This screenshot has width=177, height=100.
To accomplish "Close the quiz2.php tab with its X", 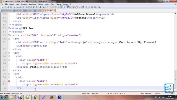I will click(54, 11).
